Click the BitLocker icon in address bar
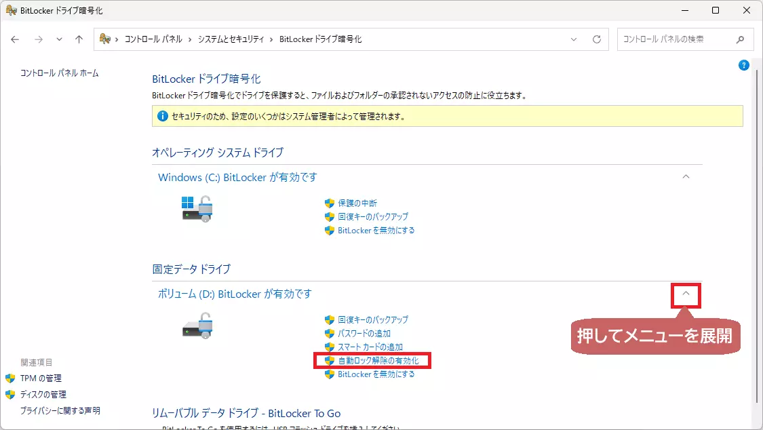763x430 pixels. pyautogui.click(x=104, y=39)
